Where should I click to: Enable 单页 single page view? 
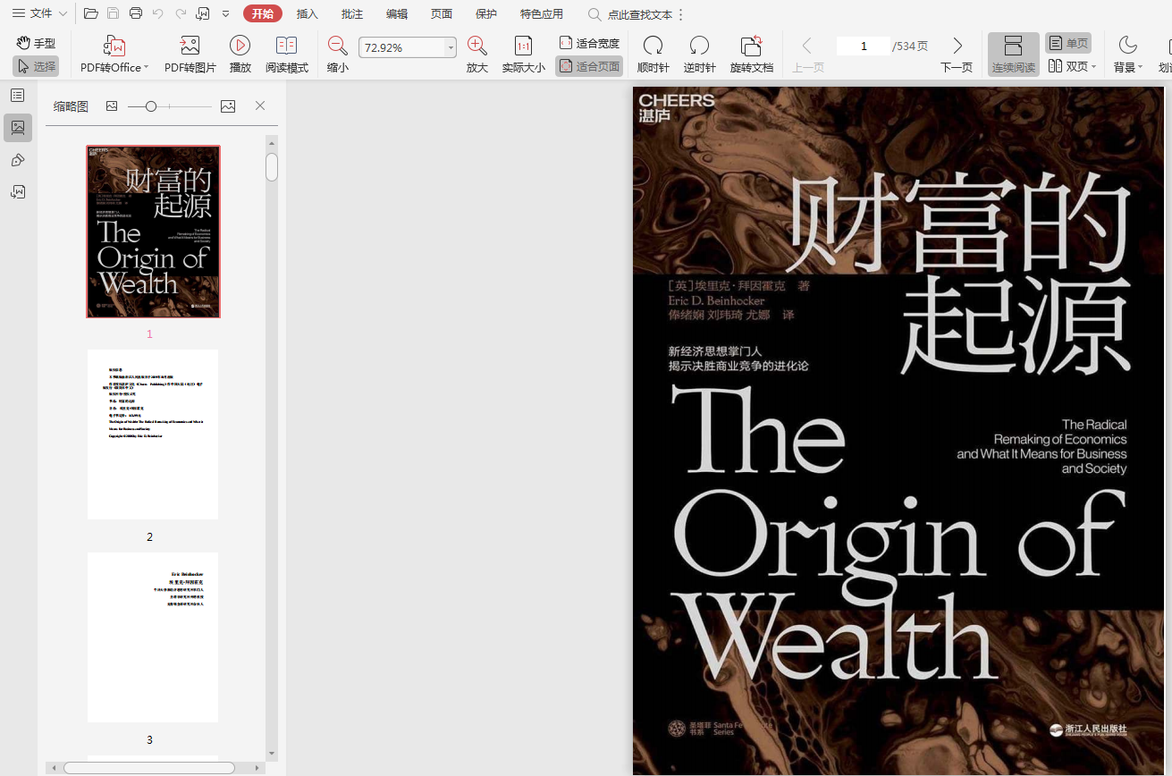click(1068, 43)
